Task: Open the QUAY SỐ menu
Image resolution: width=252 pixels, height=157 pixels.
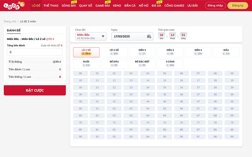Action: [x=85, y=6]
